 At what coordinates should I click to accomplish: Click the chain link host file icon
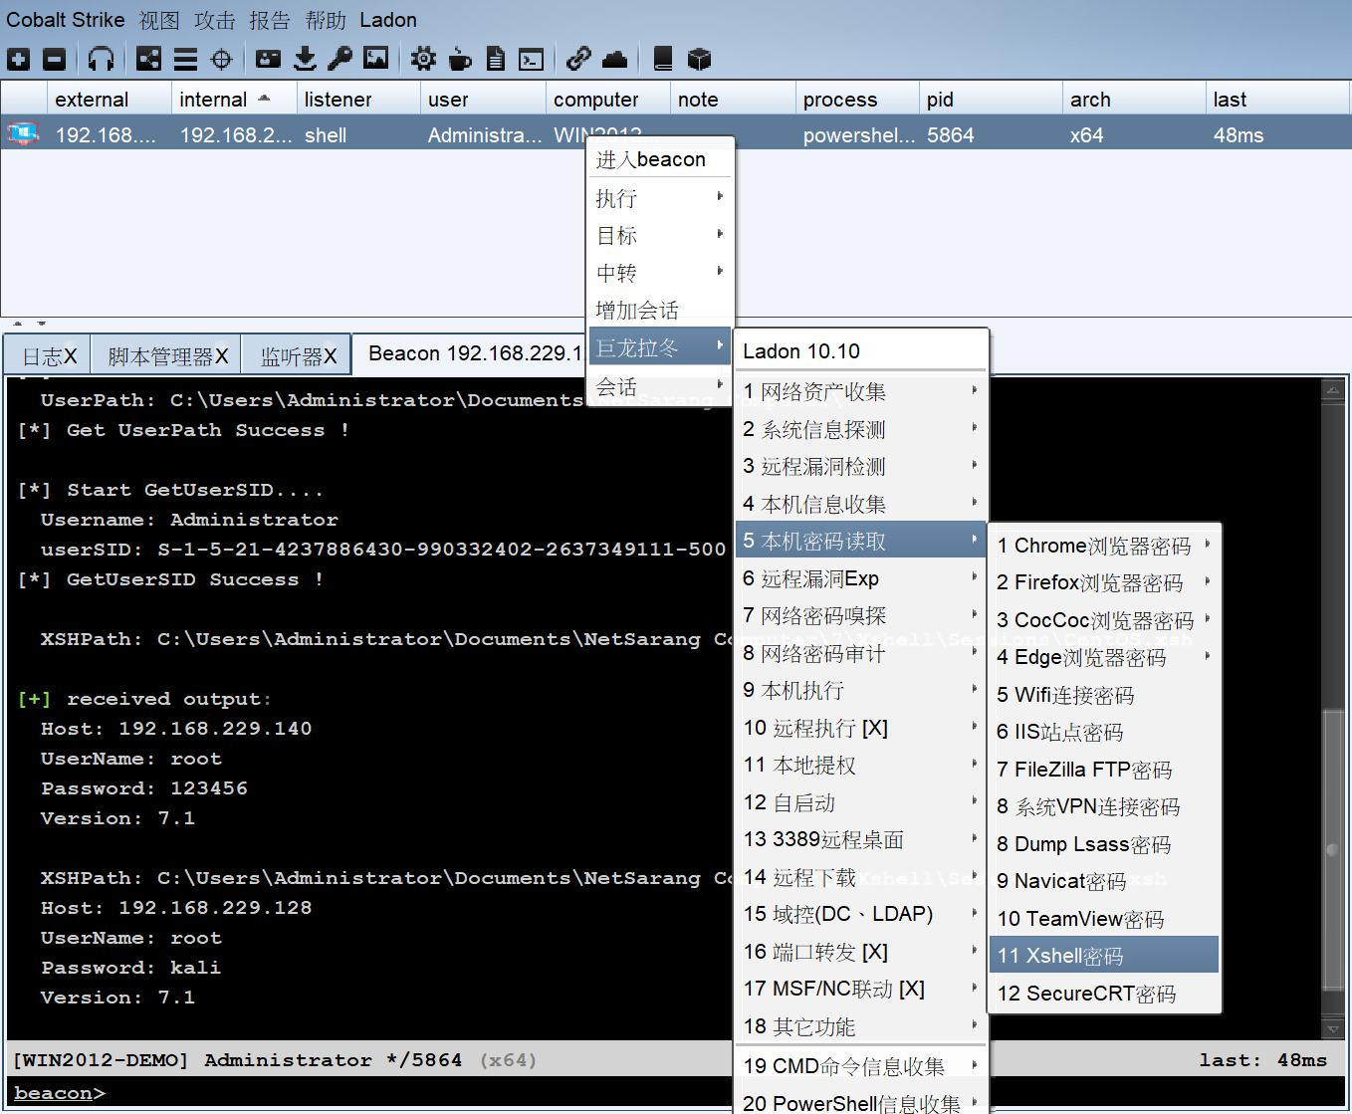coord(578,60)
